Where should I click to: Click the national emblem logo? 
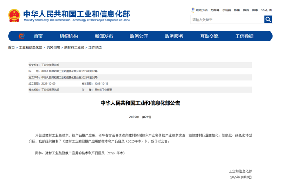pos(14,16)
